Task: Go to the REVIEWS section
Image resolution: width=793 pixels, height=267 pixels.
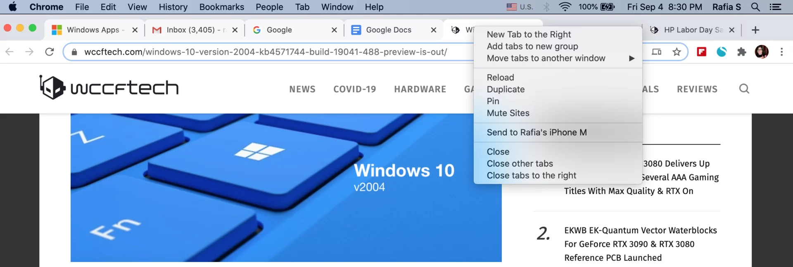Action: 697,89
